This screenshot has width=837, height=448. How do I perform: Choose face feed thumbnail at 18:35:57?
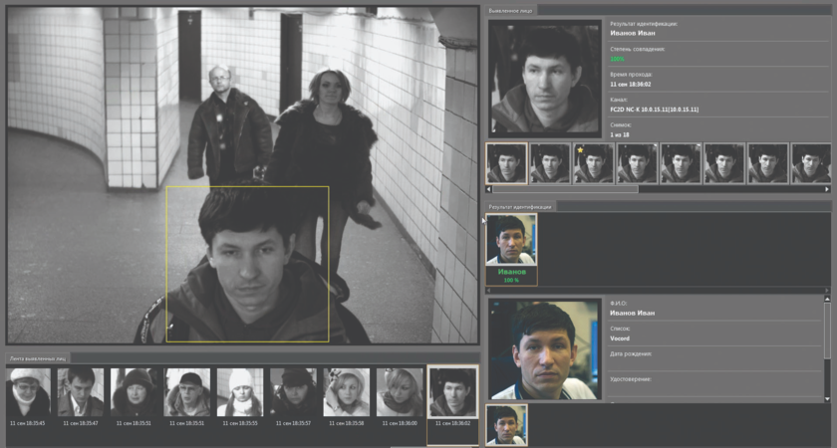tap(293, 392)
